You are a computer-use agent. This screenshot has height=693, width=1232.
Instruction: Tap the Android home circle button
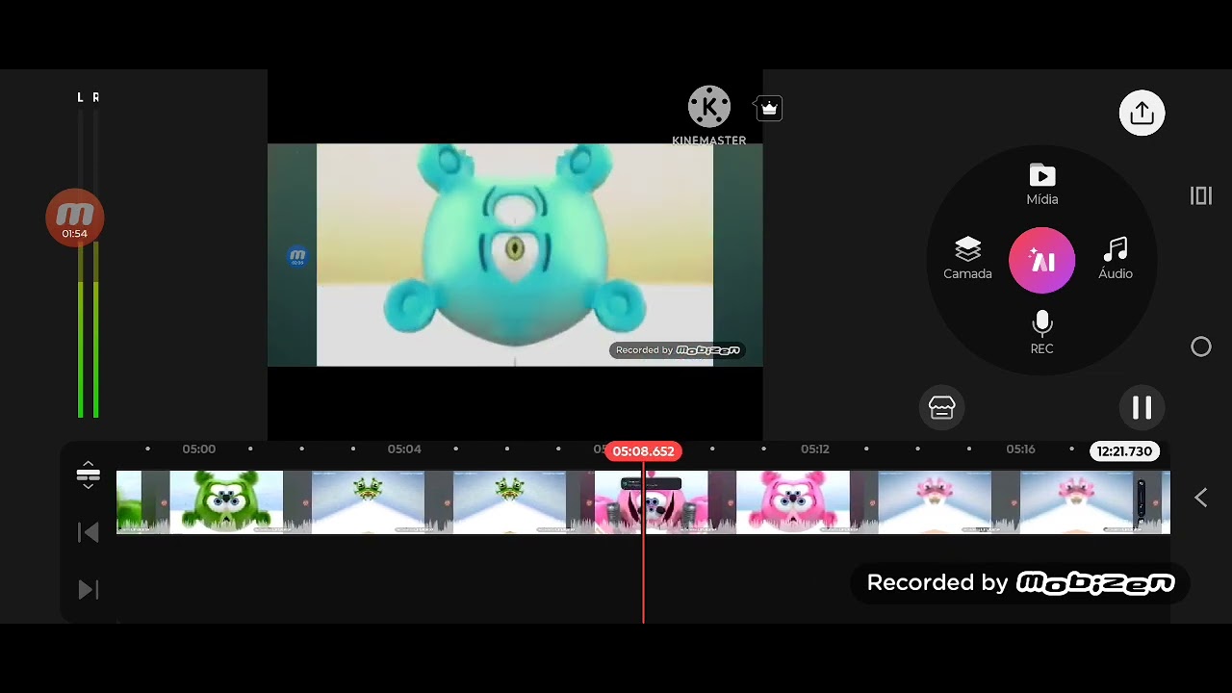1201,346
